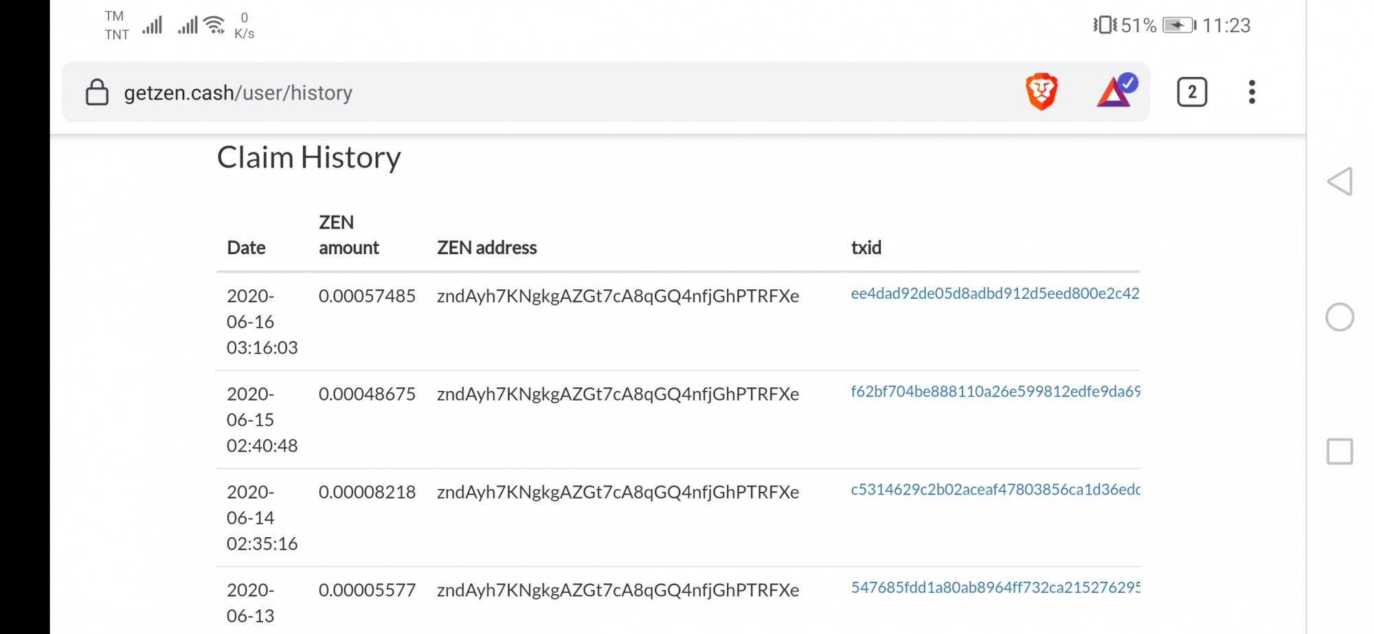Screen dimensions: 1374x634
Task: Tap the vibrate mode status icon
Action: tap(1105, 25)
